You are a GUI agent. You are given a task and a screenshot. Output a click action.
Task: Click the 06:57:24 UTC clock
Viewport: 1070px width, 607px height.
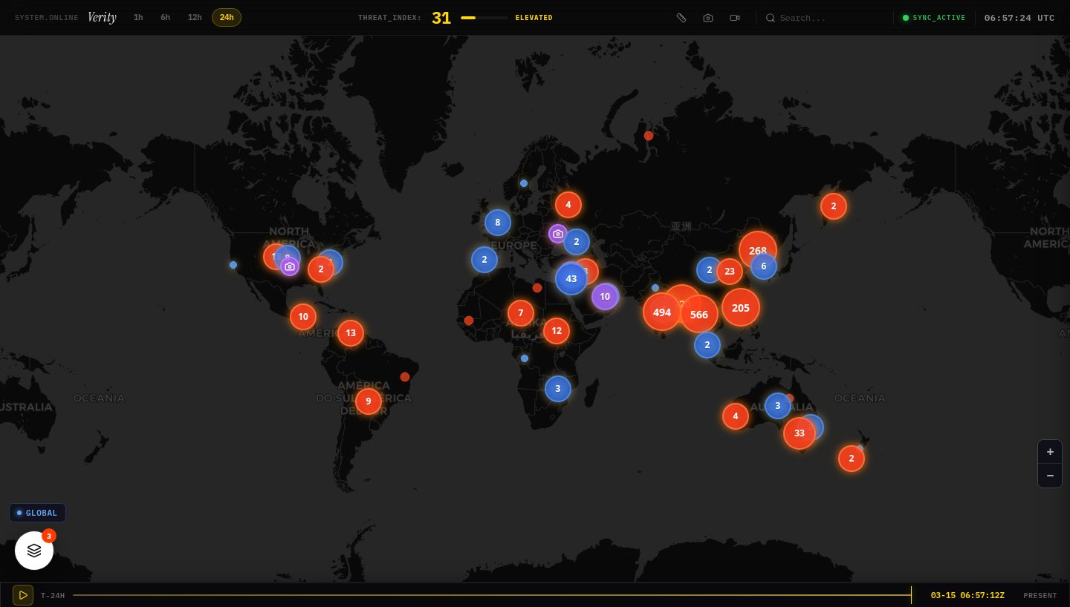pos(1019,18)
